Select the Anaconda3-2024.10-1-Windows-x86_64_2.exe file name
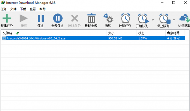 click(x=36, y=38)
